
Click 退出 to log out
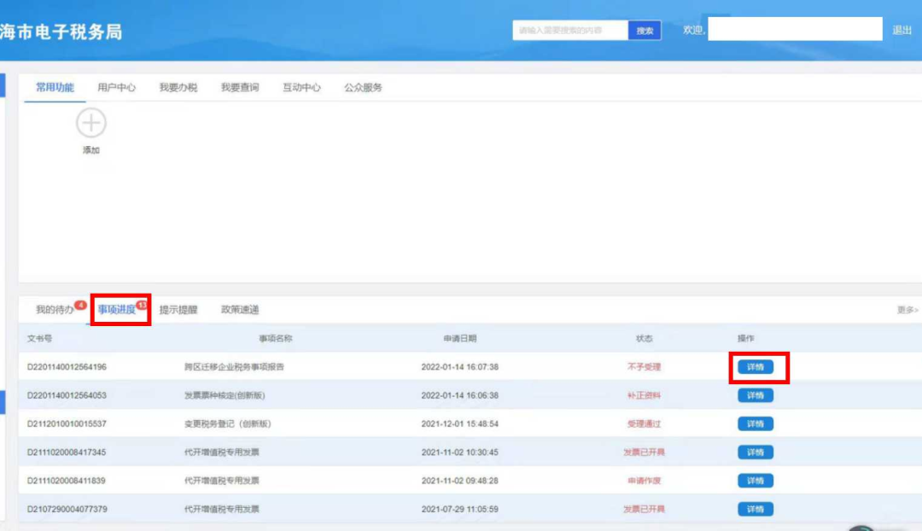[x=902, y=30]
